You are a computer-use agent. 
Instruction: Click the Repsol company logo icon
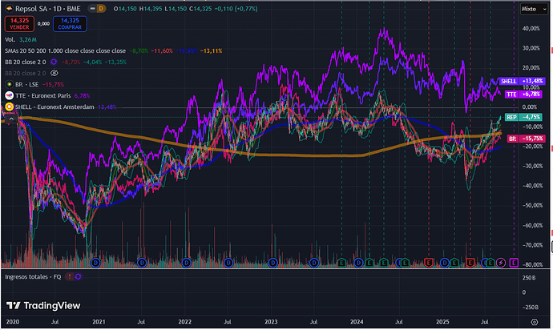click(x=9, y=7)
